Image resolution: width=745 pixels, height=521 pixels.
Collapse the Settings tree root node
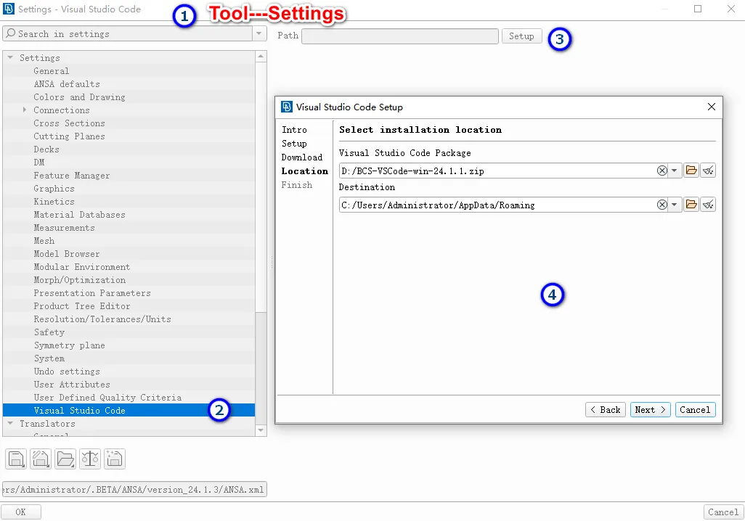coord(10,57)
